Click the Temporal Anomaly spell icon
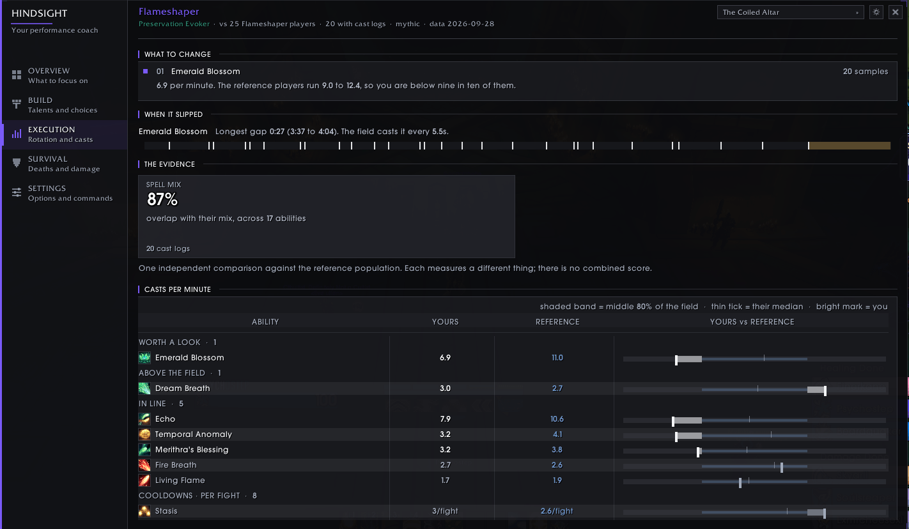This screenshot has height=529, width=909. (144, 434)
